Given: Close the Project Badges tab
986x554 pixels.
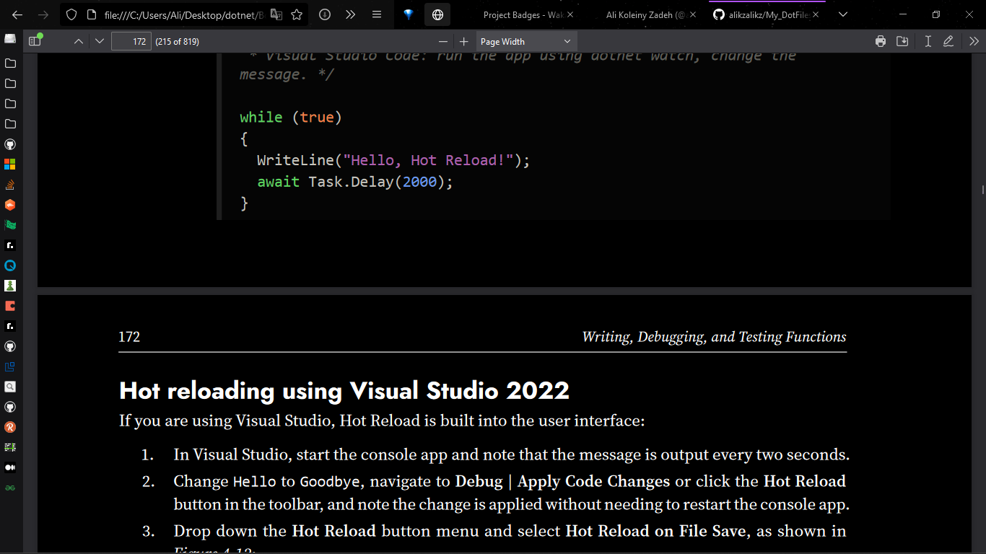Looking at the screenshot, I should point(570,14).
